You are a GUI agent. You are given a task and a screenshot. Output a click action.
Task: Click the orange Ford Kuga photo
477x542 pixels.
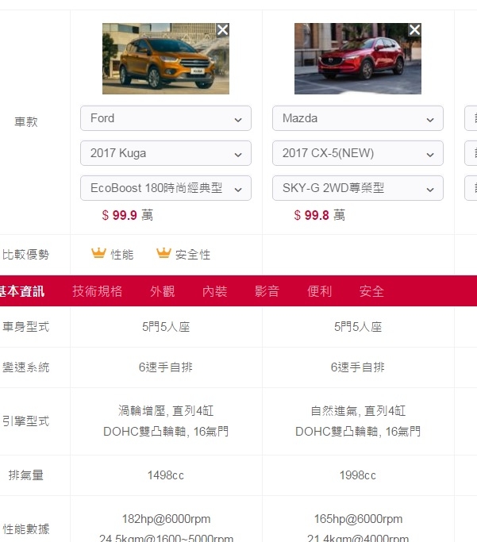click(166, 59)
